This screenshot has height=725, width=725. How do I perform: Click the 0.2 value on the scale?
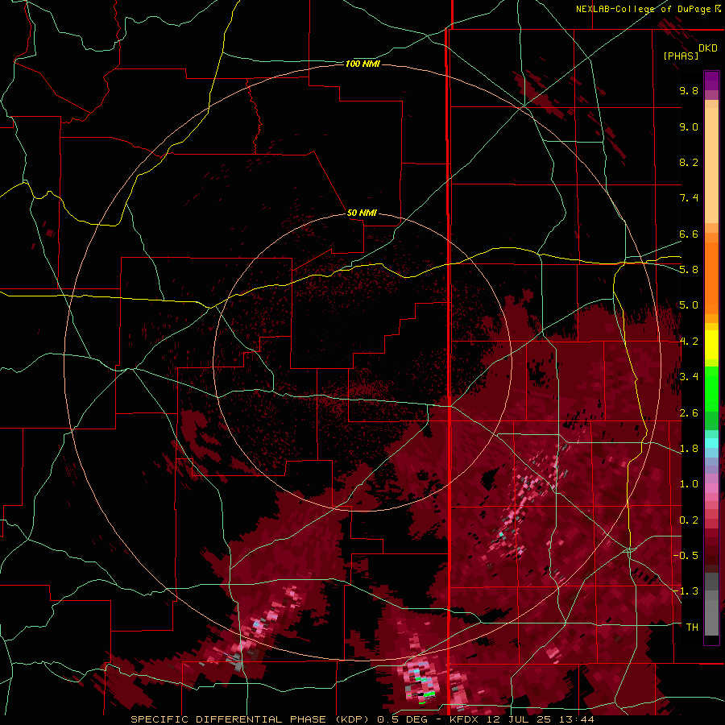pyautogui.click(x=689, y=520)
